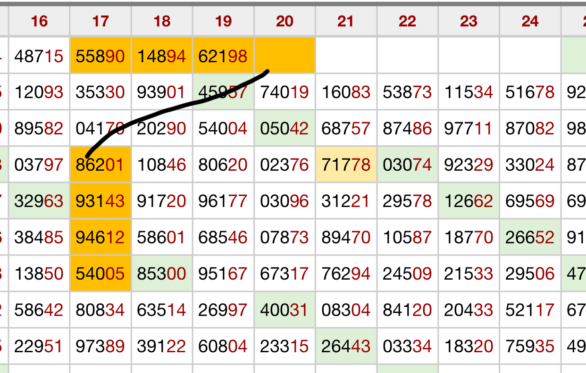Click the cell 54004

pos(223,128)
